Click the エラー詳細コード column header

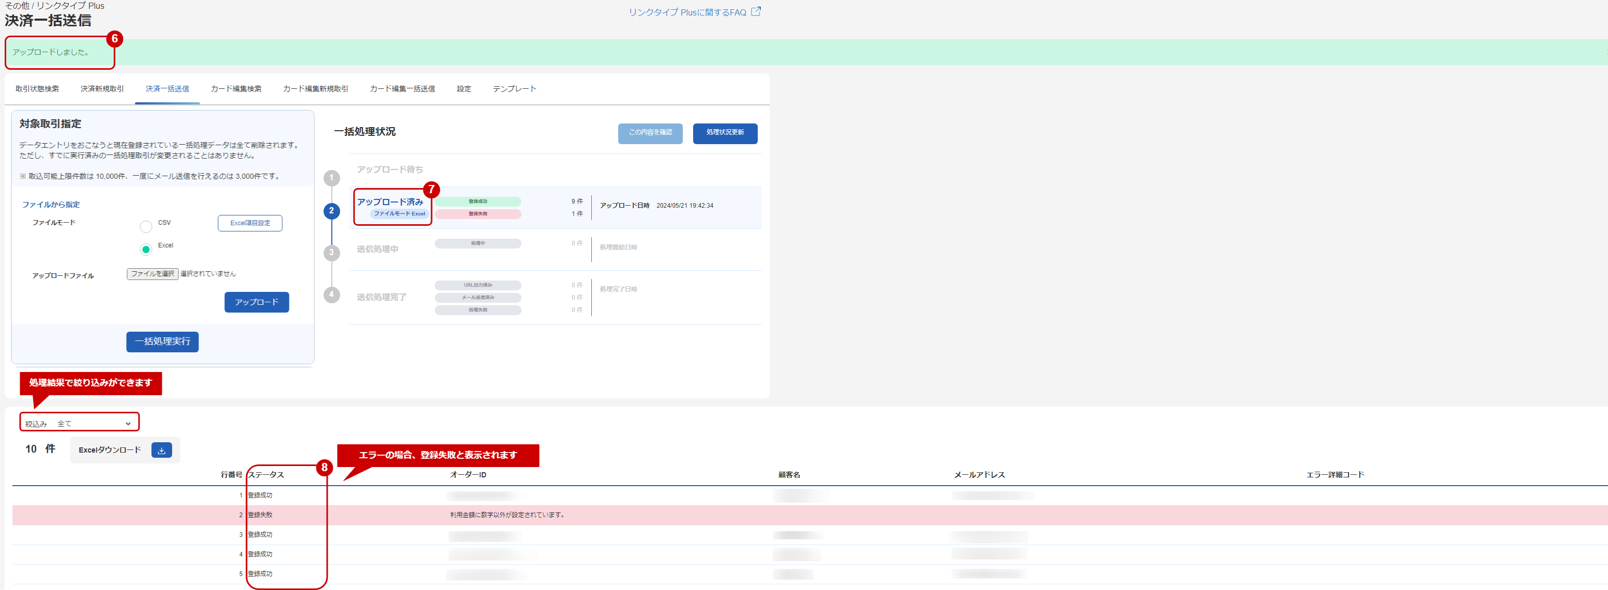tap(1335, 475)
